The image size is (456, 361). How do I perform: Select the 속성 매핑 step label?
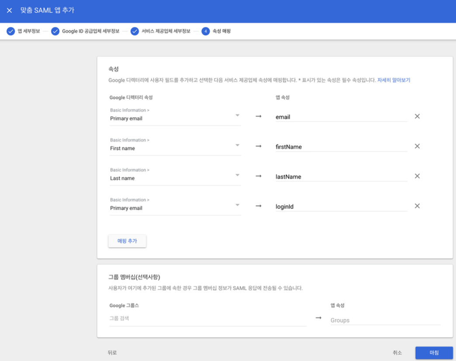click(222, 31)
